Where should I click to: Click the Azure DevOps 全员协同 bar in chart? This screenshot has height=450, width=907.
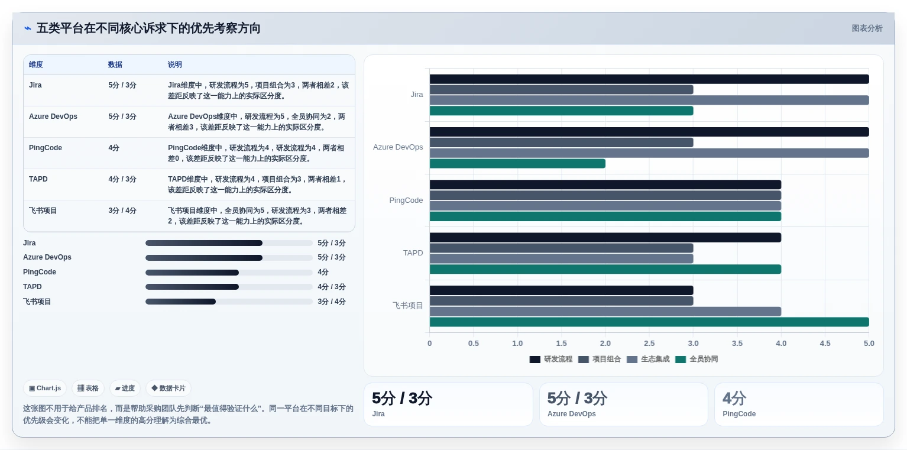coord(517,164)
